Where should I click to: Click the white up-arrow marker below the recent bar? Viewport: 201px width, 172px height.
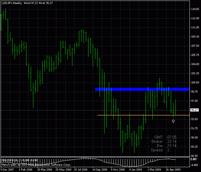173,121
